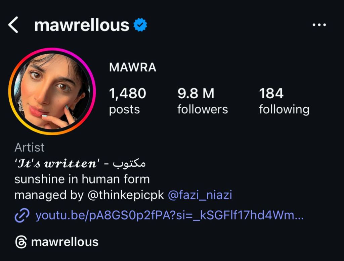Open the mawrellous Threads profile link
The width and height of the screenshot is (344, 261).
click(x=65, y=242)
